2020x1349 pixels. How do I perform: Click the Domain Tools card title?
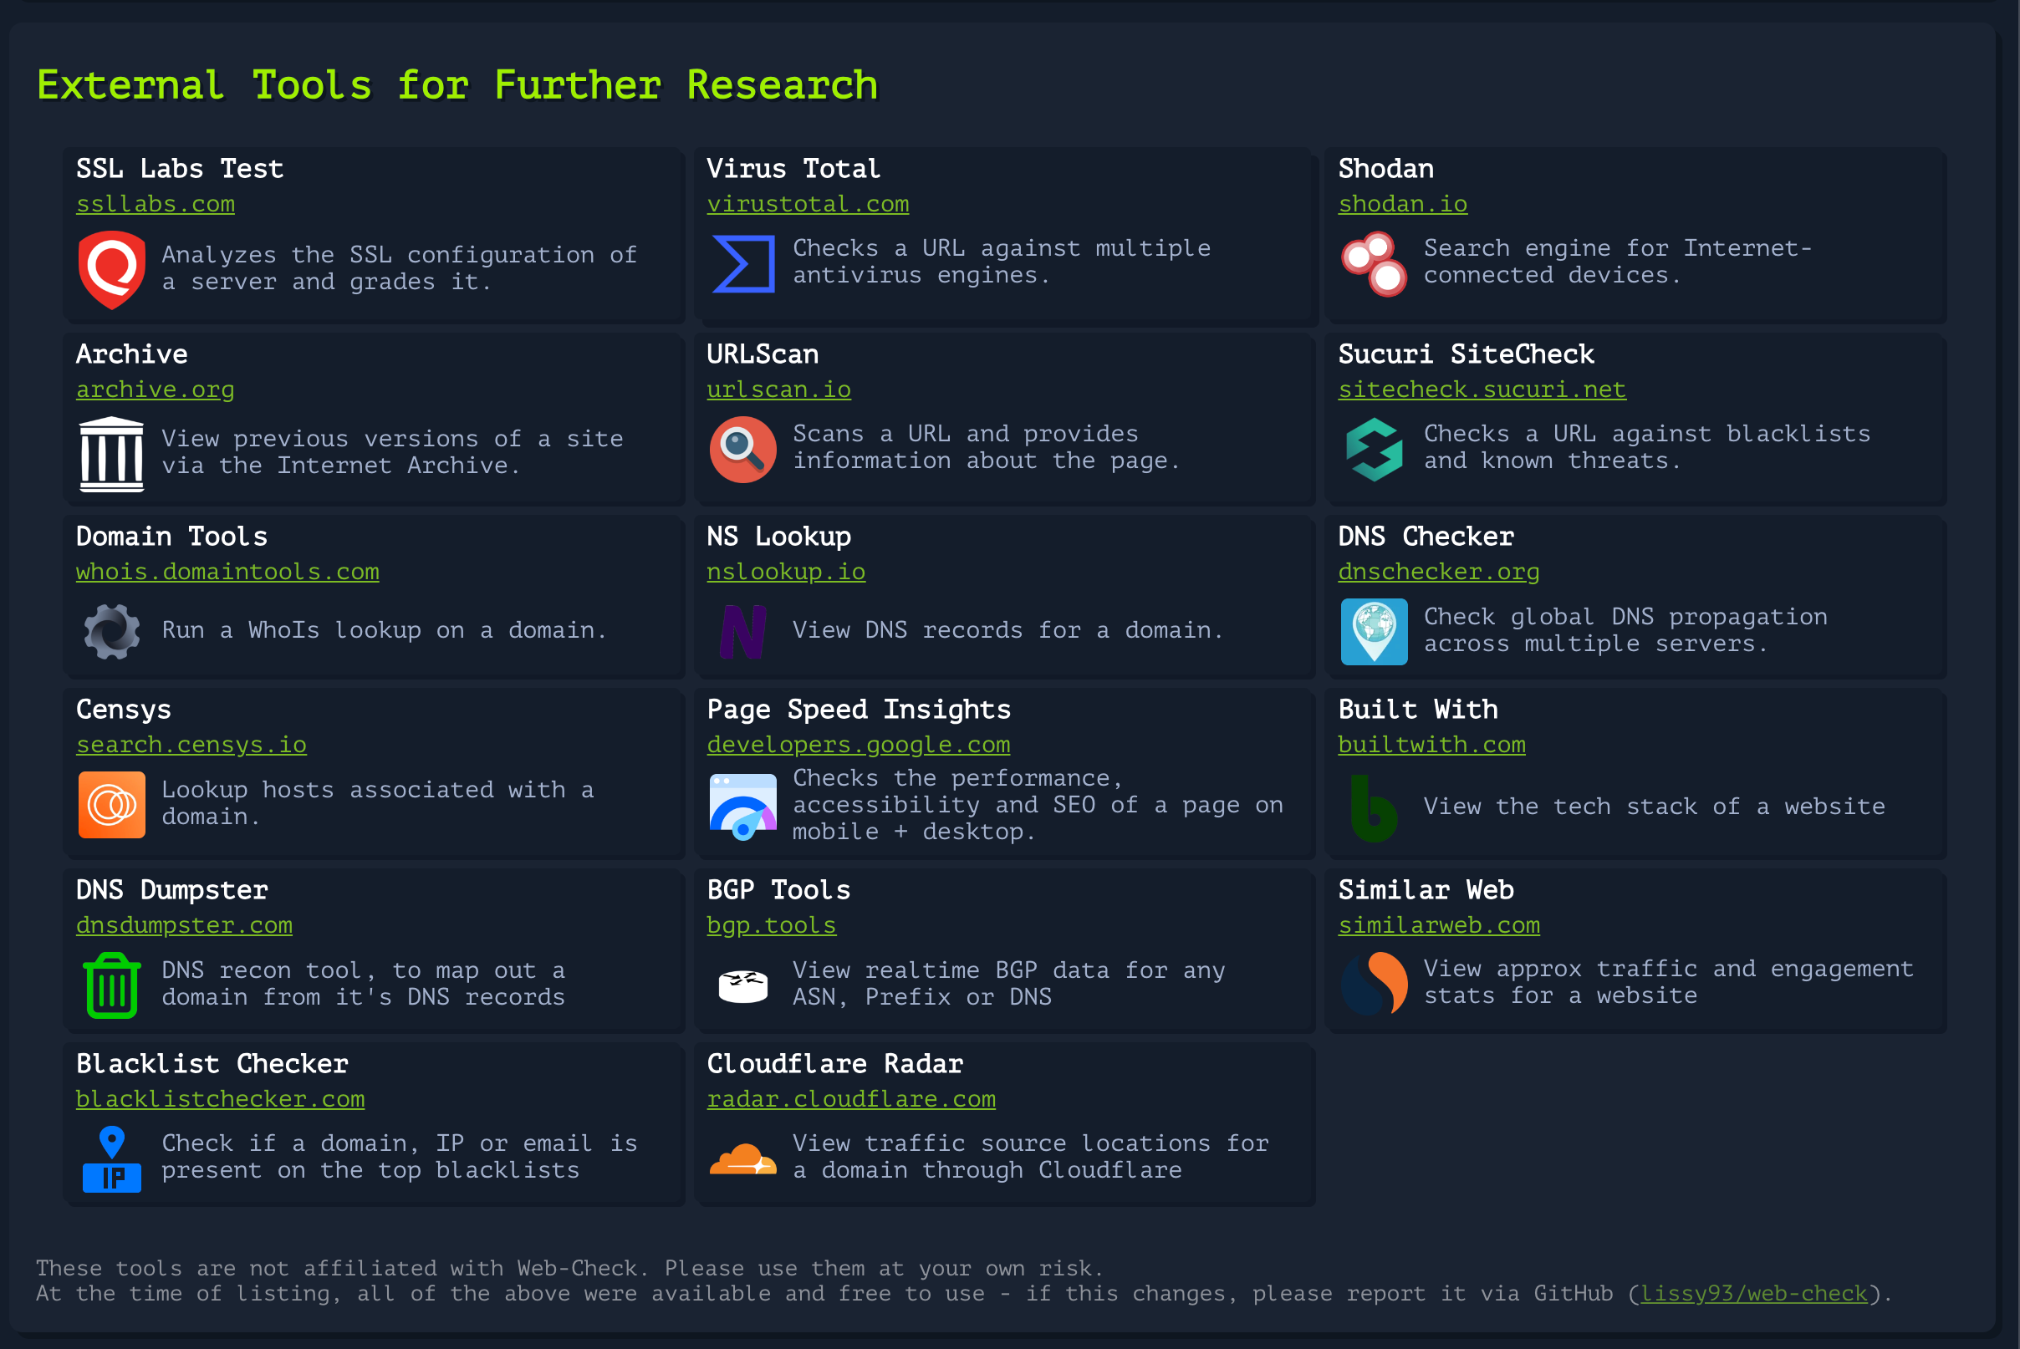172,537
